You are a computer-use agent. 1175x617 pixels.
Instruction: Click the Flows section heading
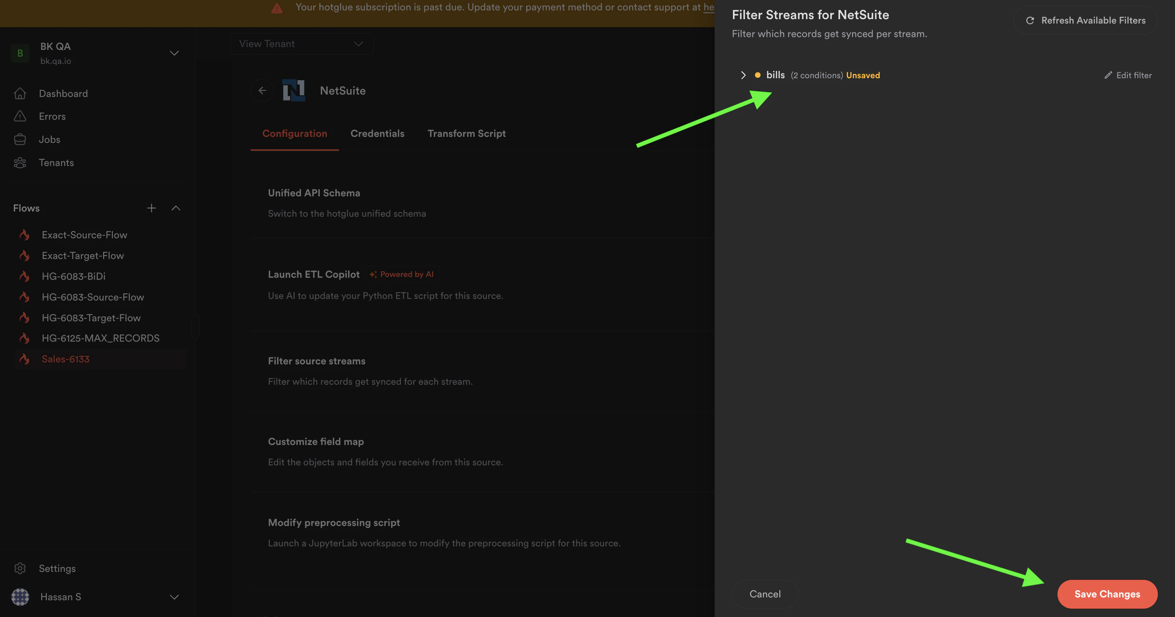pos(26,208)
